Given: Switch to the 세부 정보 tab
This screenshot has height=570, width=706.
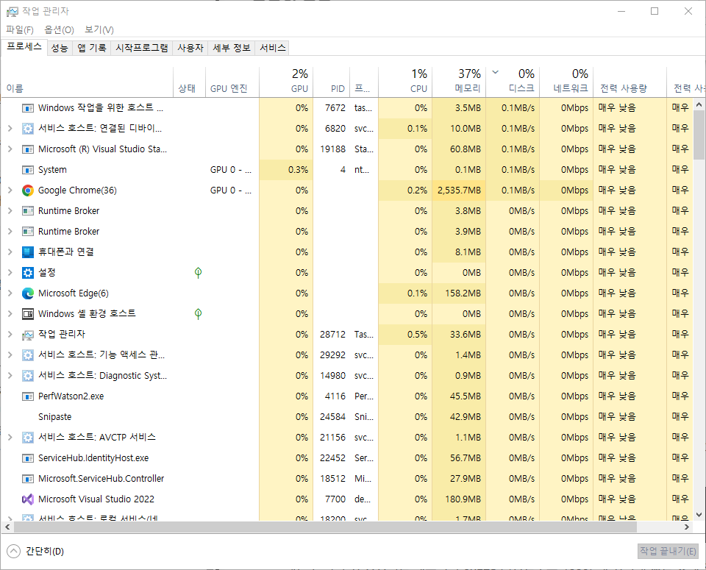Looking at the screenshot, I should [232, 48].
